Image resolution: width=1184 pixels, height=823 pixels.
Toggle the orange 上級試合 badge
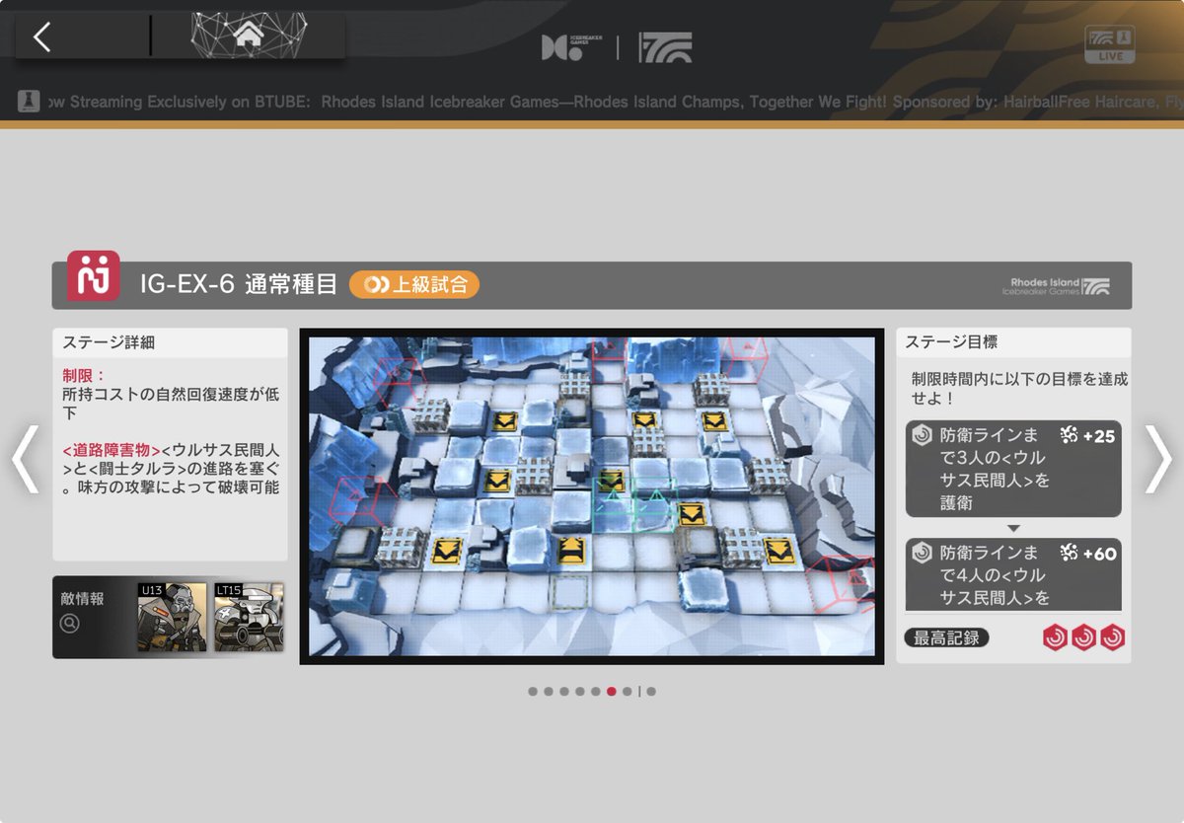[x=414, y=285]
